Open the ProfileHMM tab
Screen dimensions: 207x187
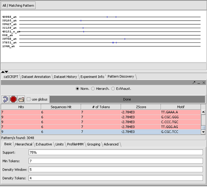pyautogui.click(x=75, y=144)
